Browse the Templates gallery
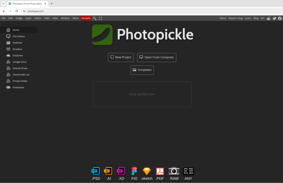The image size is (283, 183). pos(142,70)
